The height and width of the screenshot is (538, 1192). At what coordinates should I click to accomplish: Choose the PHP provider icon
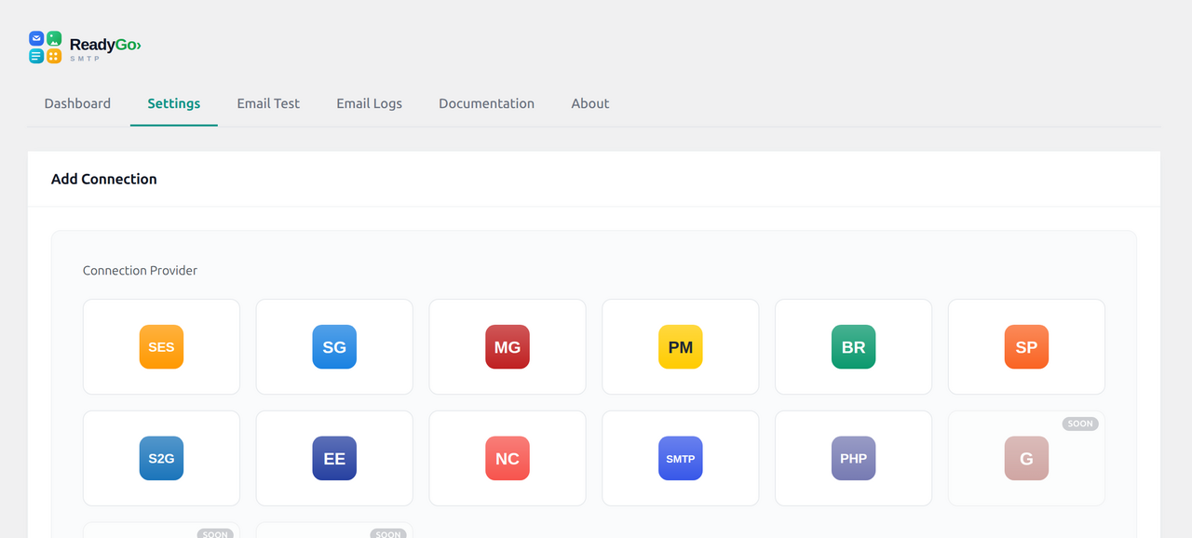[853, 458]
